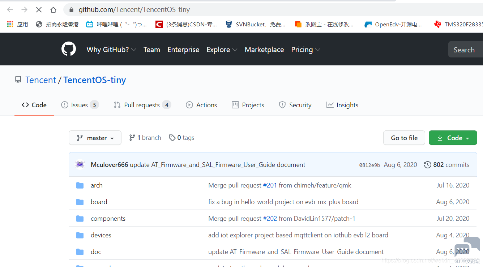The height and width of the screenshot is (267, 483).
Task: Click the arch folder icon
Action: 80,185
